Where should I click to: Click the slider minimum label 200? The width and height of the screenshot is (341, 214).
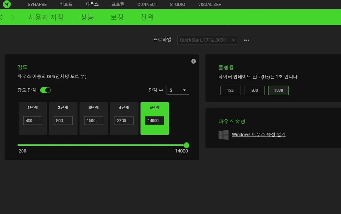coord(22,151)
